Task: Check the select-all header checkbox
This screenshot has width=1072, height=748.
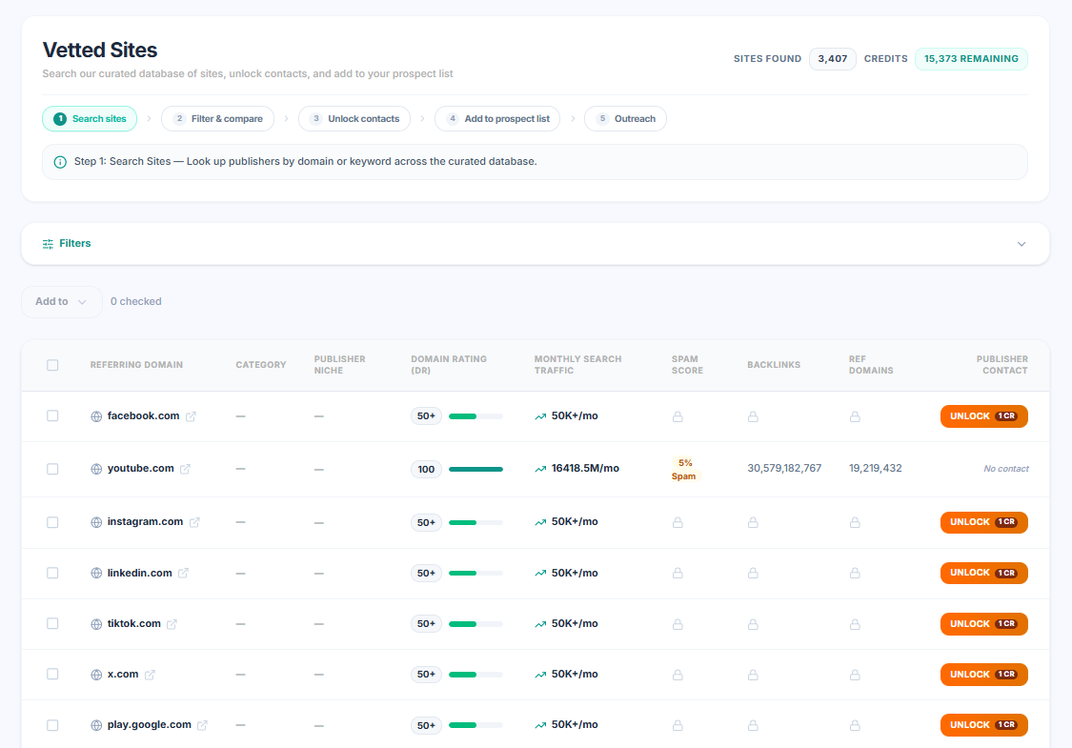Action: pos(52,365)
